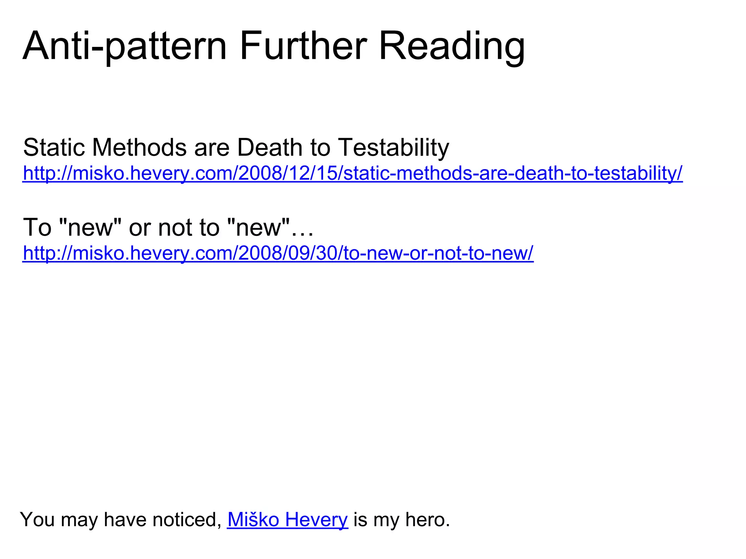Click the word 'Further' in the title
746x559 pixels.
click(x=303, y=46)
